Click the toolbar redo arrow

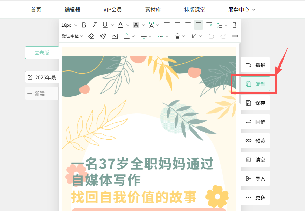click(x=223, y=36)
